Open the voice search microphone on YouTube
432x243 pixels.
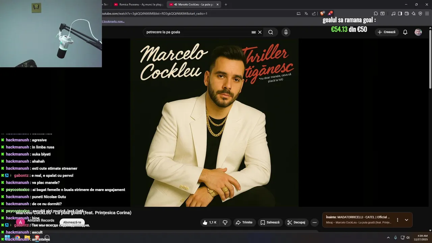click(286, 32)
